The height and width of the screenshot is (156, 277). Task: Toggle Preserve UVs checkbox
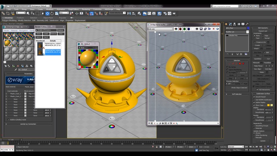[255, 42]
